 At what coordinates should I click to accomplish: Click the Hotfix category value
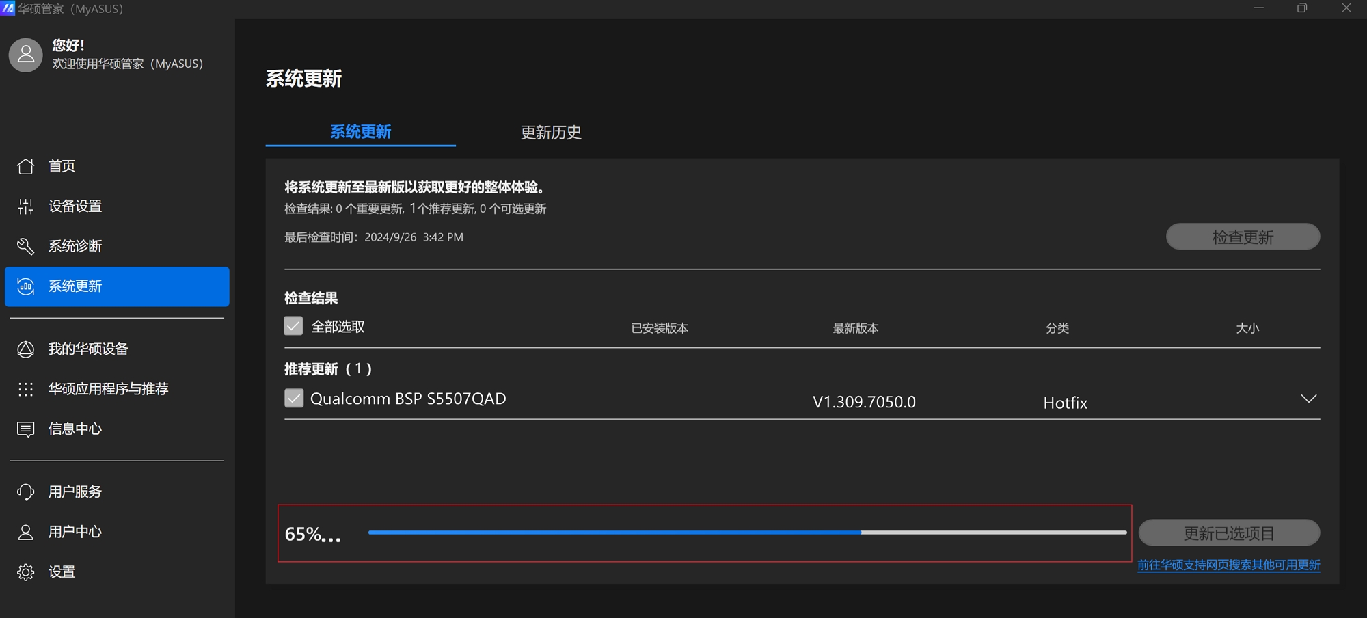tap(1065, 403)
